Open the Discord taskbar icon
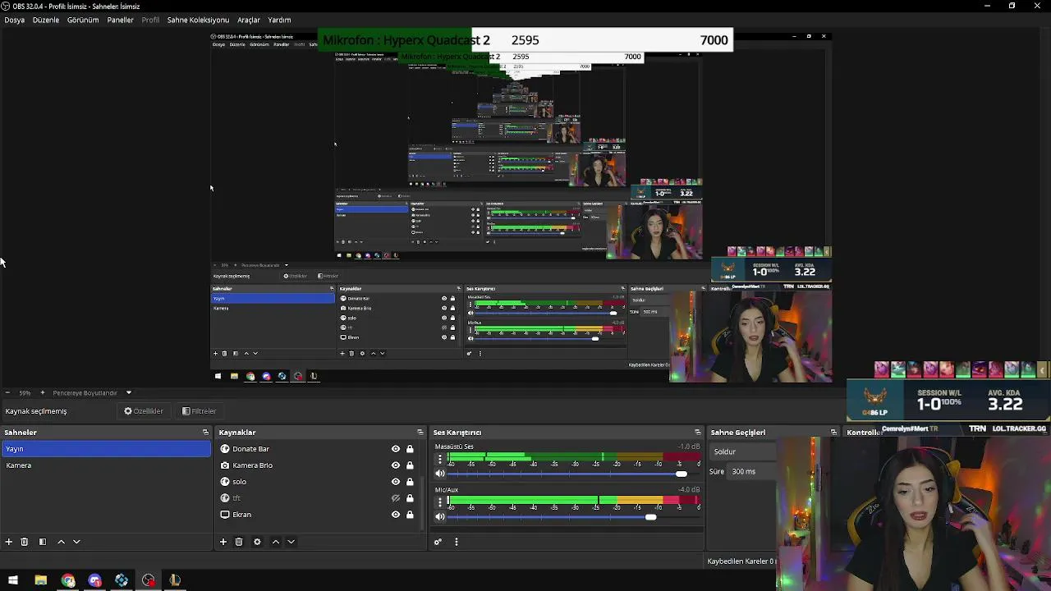This screenshot has width=1051, height=591. pos(94,580)
